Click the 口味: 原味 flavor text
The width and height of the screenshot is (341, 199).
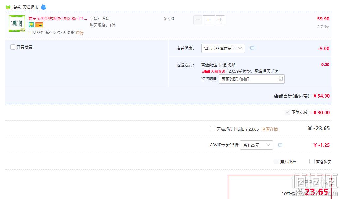point(100,19)
